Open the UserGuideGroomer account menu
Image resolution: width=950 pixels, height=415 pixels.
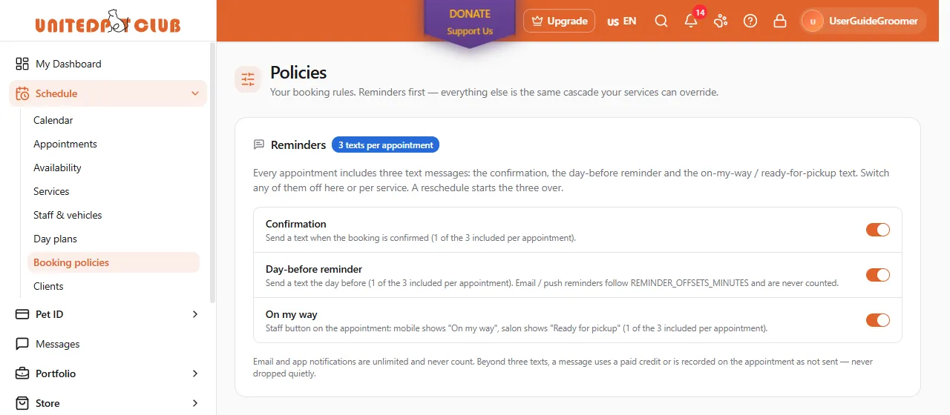[x=863, y=21]
